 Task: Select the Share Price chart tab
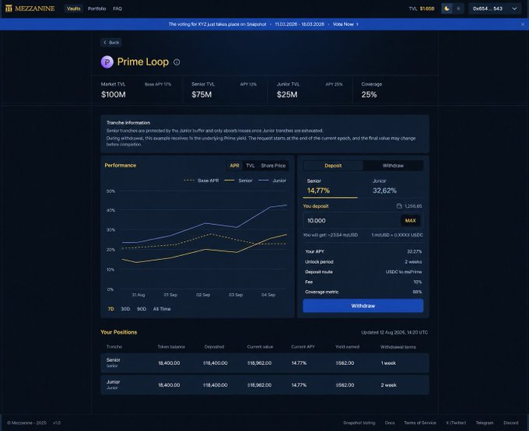273,166
